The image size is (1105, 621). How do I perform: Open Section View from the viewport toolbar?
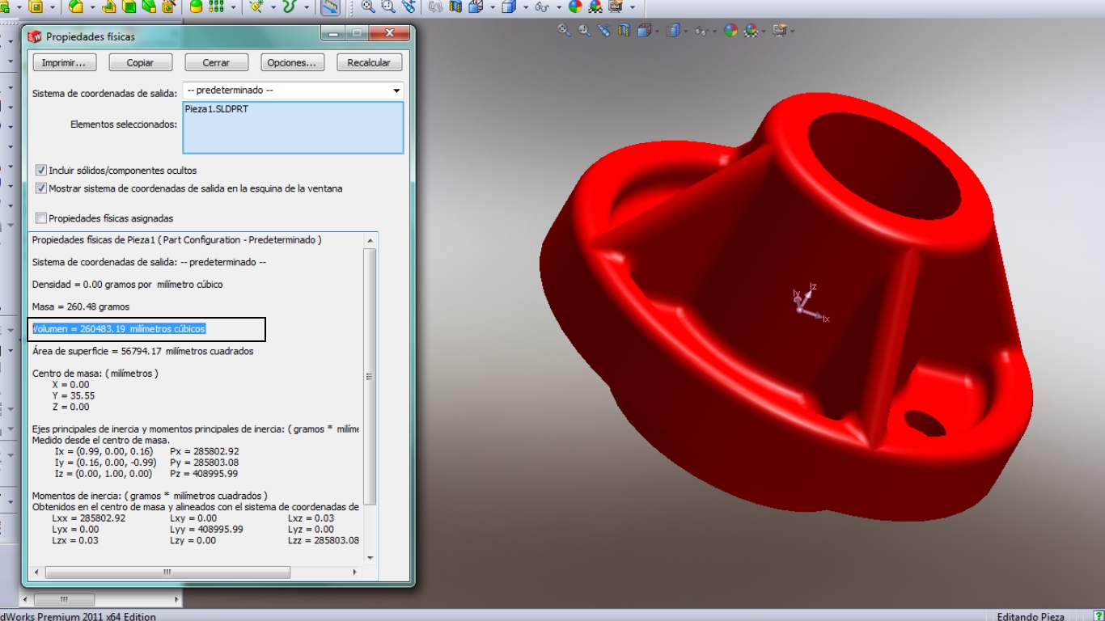624,30
